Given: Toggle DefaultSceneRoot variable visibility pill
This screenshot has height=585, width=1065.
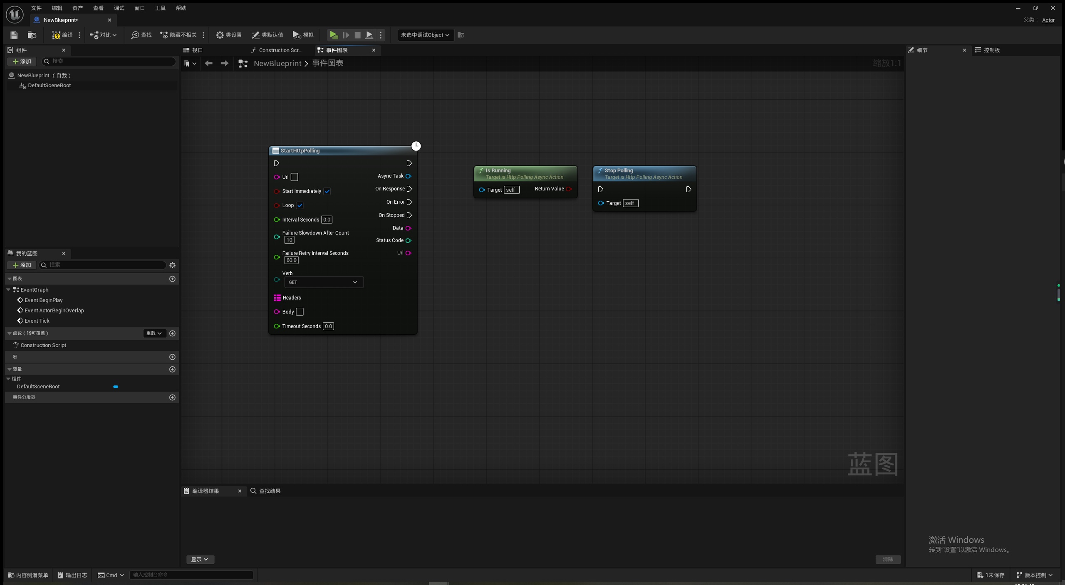Looking at the screenshot, I should click(116, 387).
